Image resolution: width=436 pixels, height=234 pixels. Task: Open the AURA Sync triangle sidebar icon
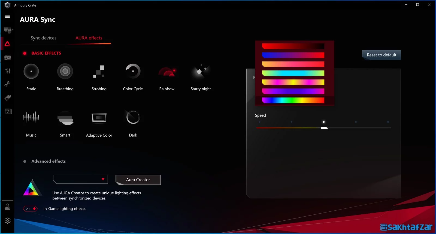(x=8, y=44)
